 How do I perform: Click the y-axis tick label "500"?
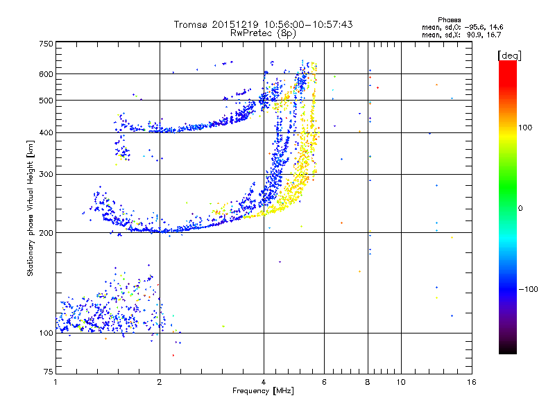(x=46, y=101)
